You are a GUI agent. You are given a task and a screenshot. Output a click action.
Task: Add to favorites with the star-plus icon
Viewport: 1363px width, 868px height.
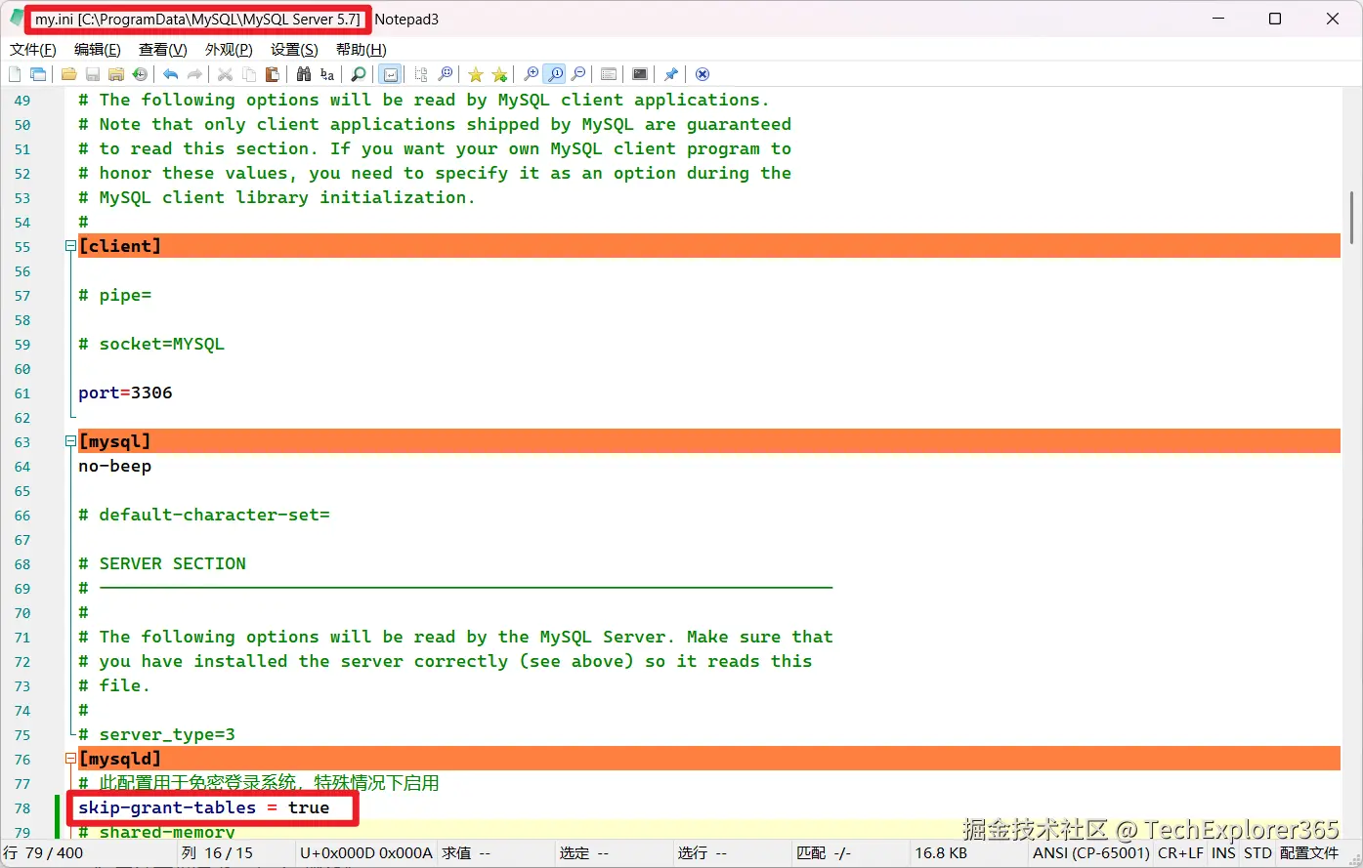(x=499, y=74)
